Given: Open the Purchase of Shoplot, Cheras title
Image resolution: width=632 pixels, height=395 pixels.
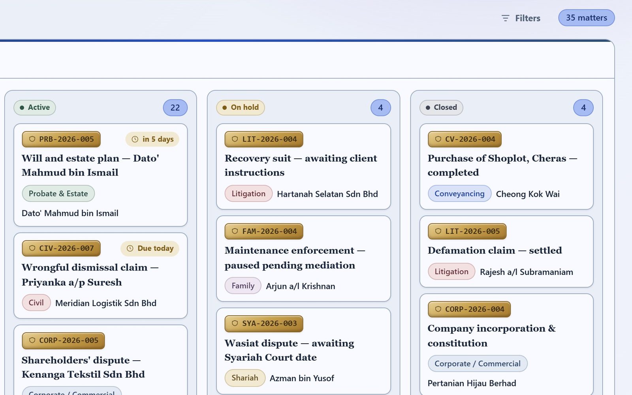Looking at the screenshot, I should (x=502, y=166).
